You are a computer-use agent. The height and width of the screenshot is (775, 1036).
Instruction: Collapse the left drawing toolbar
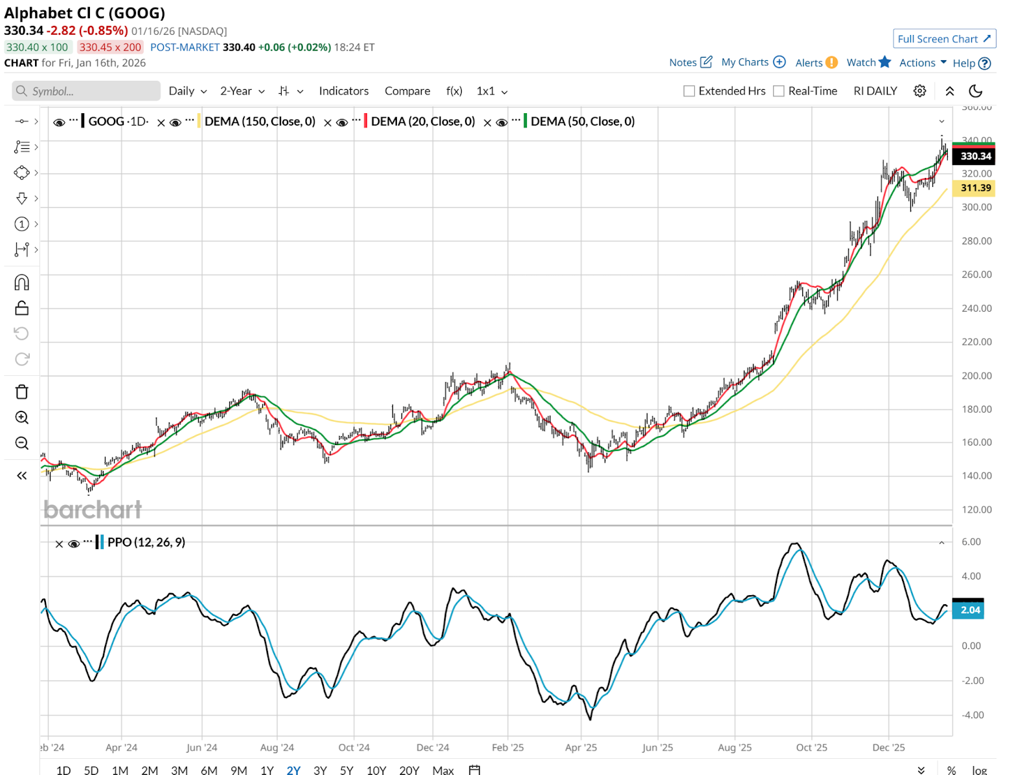click(21, 476)
